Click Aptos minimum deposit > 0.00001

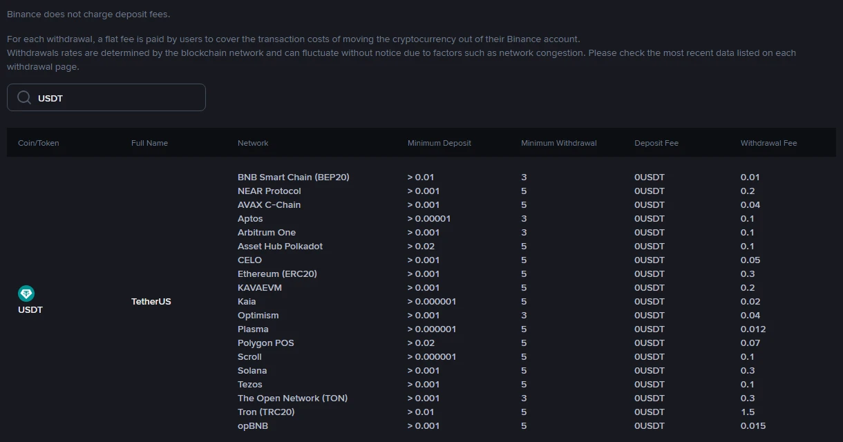click(x=429, y=218)
